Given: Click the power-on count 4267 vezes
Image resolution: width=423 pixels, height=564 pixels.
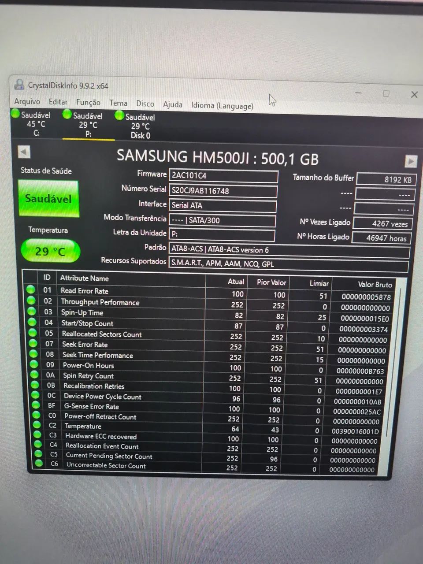Looking at the screenshot, I should click(383, 223).
